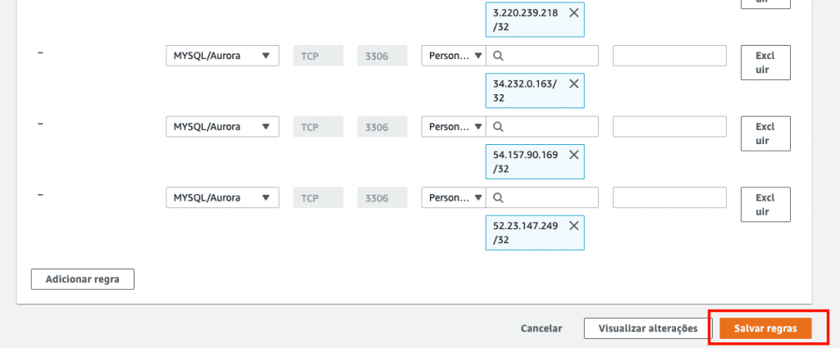
Task: Open MYSQL/Aurora type dropdown for 34.232.0.163/32 rule
Action: click(221, 56)
